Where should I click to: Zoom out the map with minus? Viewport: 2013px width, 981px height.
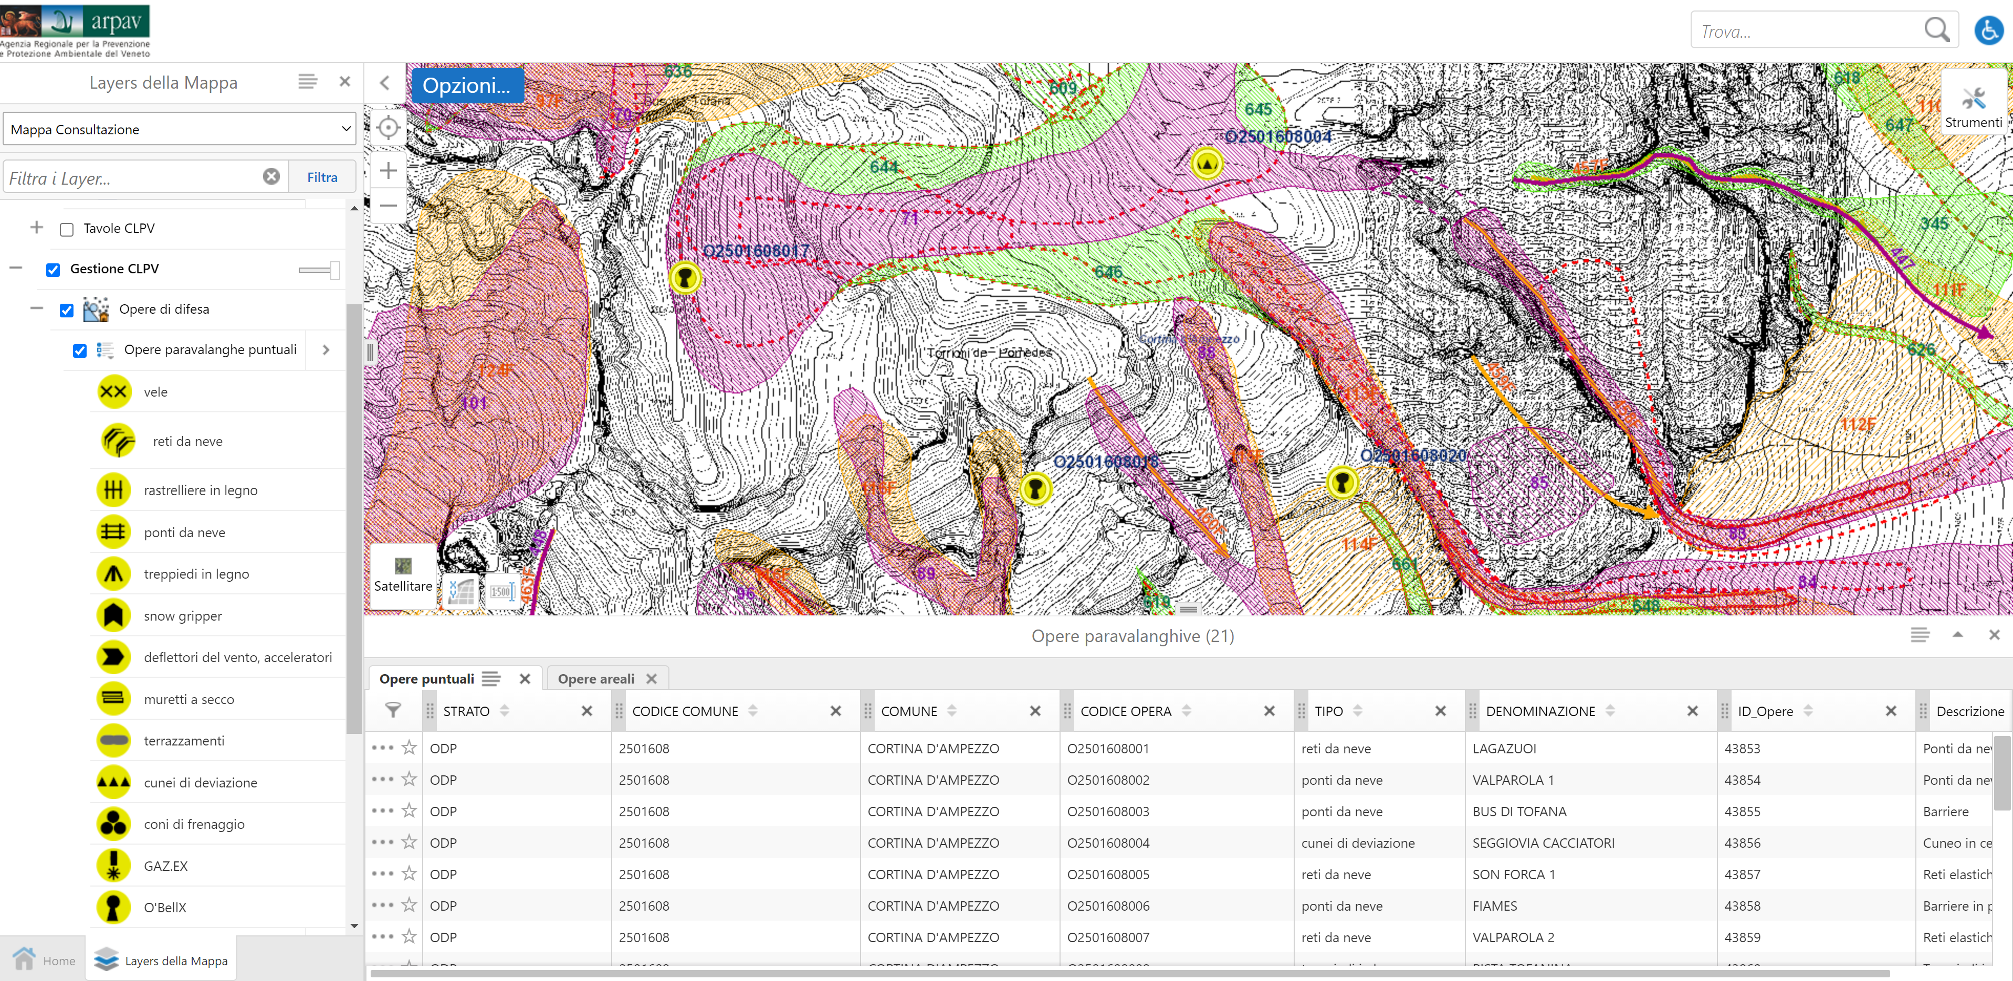[x=387, y=206]
